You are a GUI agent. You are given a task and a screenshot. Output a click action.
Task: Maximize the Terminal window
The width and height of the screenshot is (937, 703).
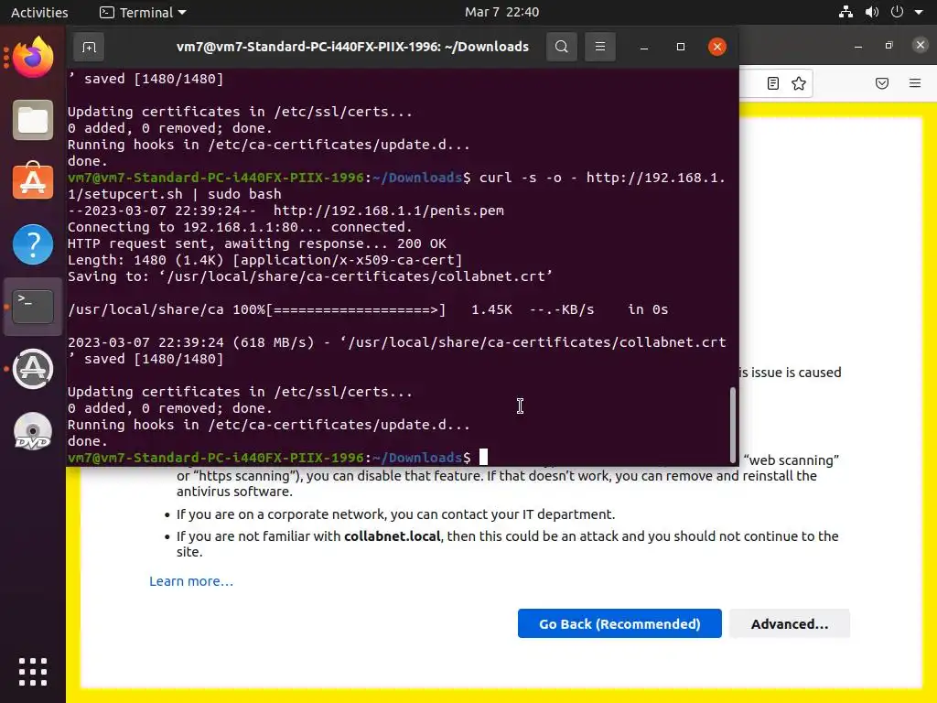tap(681, 47)
